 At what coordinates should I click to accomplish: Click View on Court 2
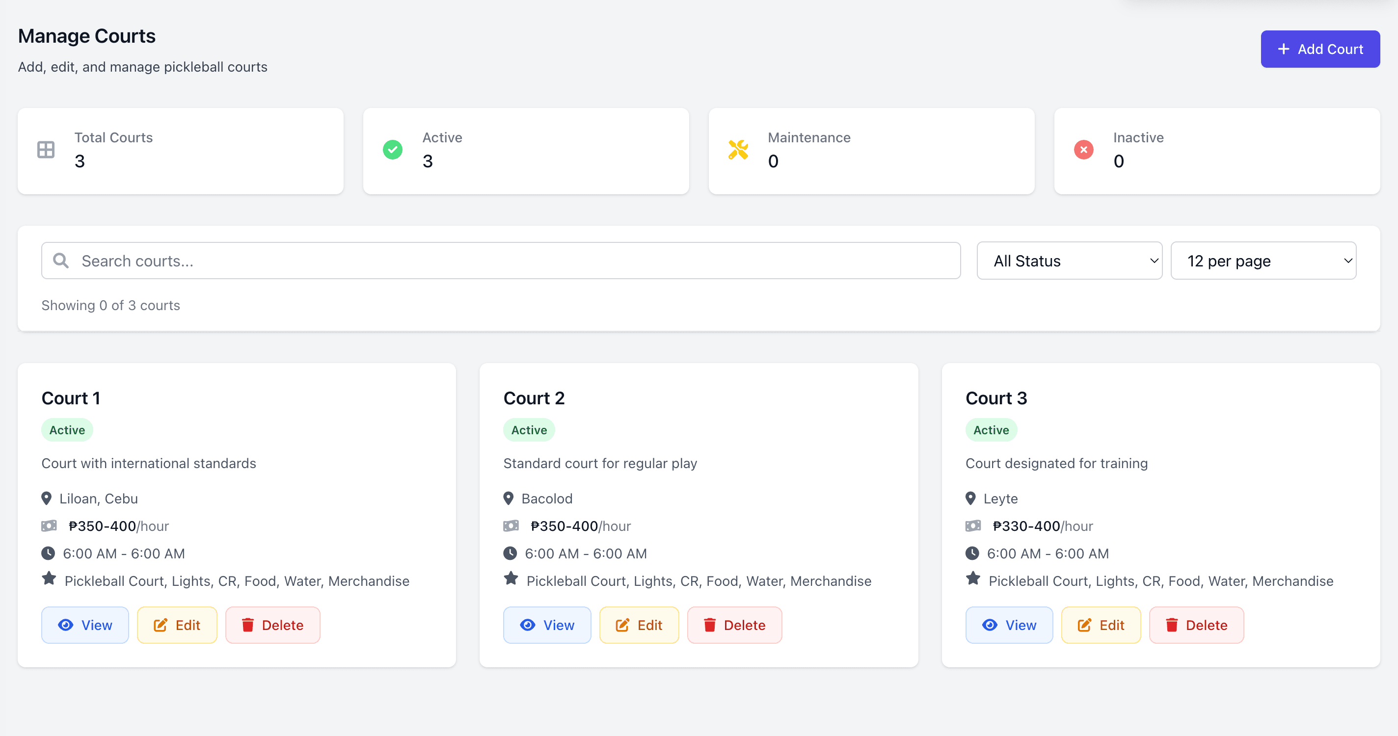coord(547,625)
